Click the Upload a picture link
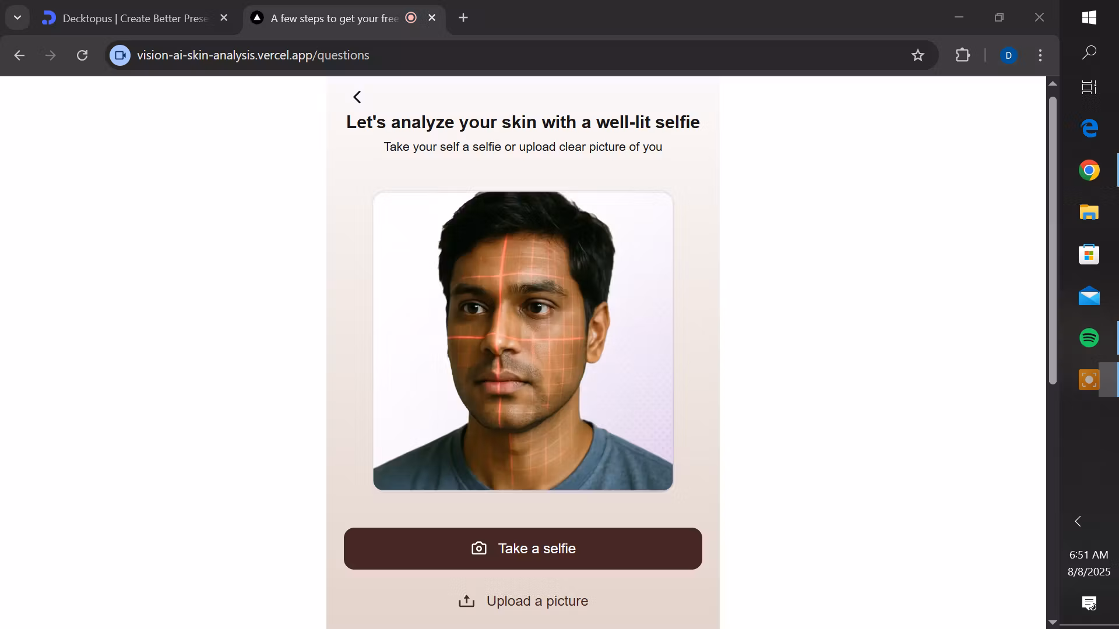This screenshot has width=1119, height=629. click(523, 601)
